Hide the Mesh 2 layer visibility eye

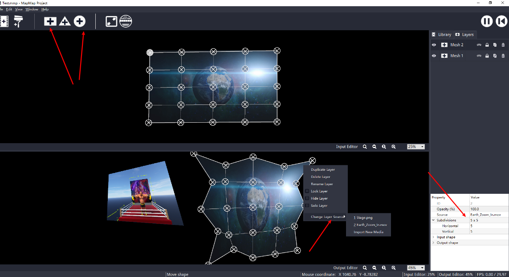click(x=433, y=44)
